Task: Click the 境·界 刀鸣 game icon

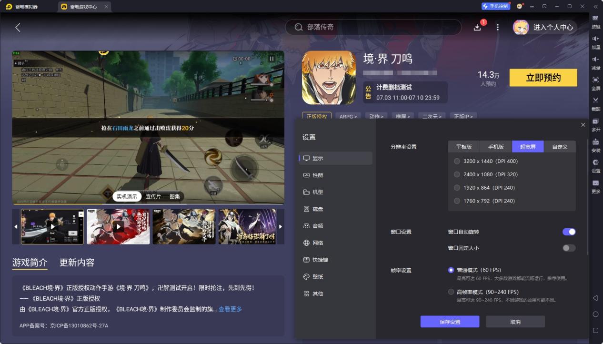Action: click(x=329, y=78)
